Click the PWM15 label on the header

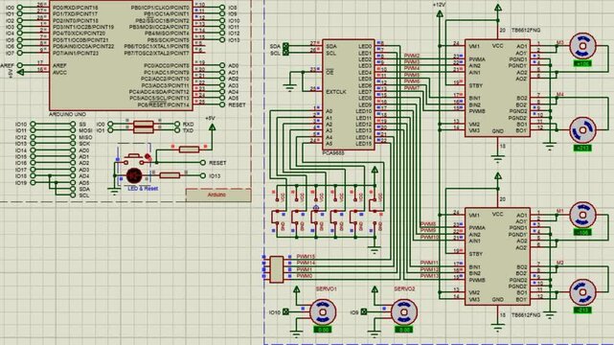[x=306, y=257]
